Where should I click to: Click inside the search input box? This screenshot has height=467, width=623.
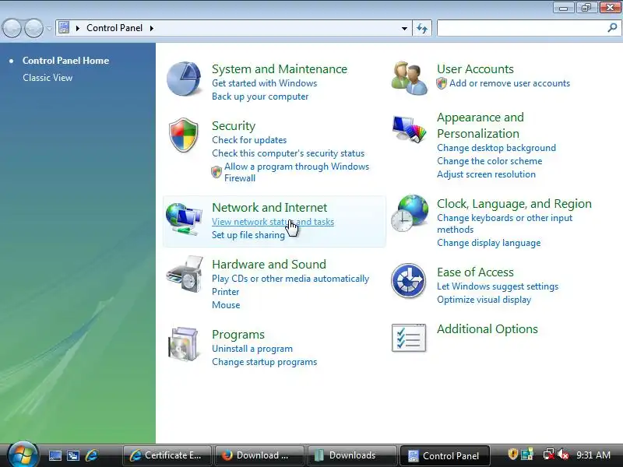coord(522,28)
